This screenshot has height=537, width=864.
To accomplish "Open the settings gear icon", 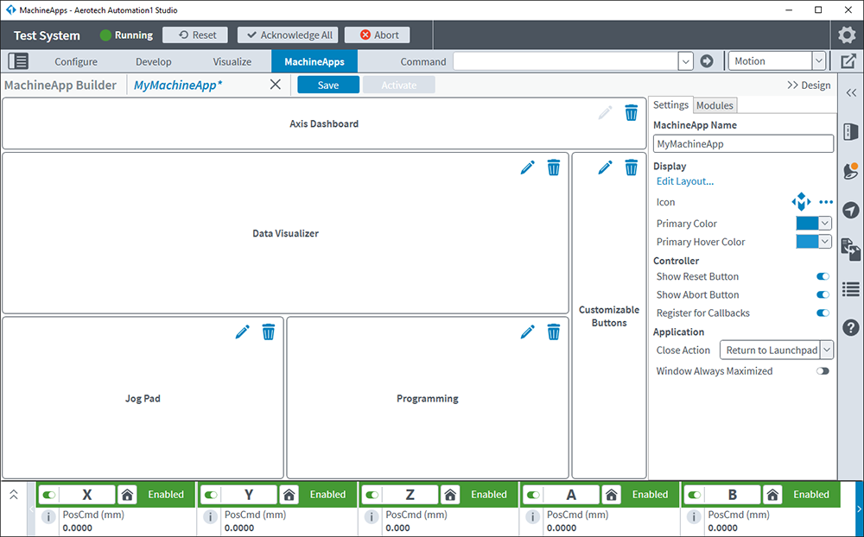I will tap(848, 35).
